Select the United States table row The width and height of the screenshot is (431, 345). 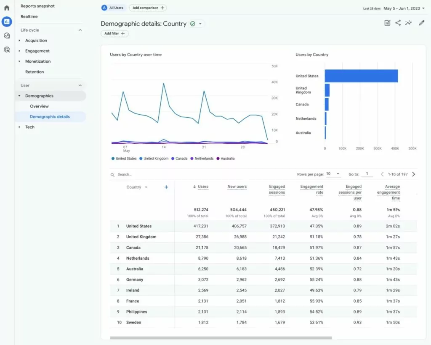pos(263,226)
